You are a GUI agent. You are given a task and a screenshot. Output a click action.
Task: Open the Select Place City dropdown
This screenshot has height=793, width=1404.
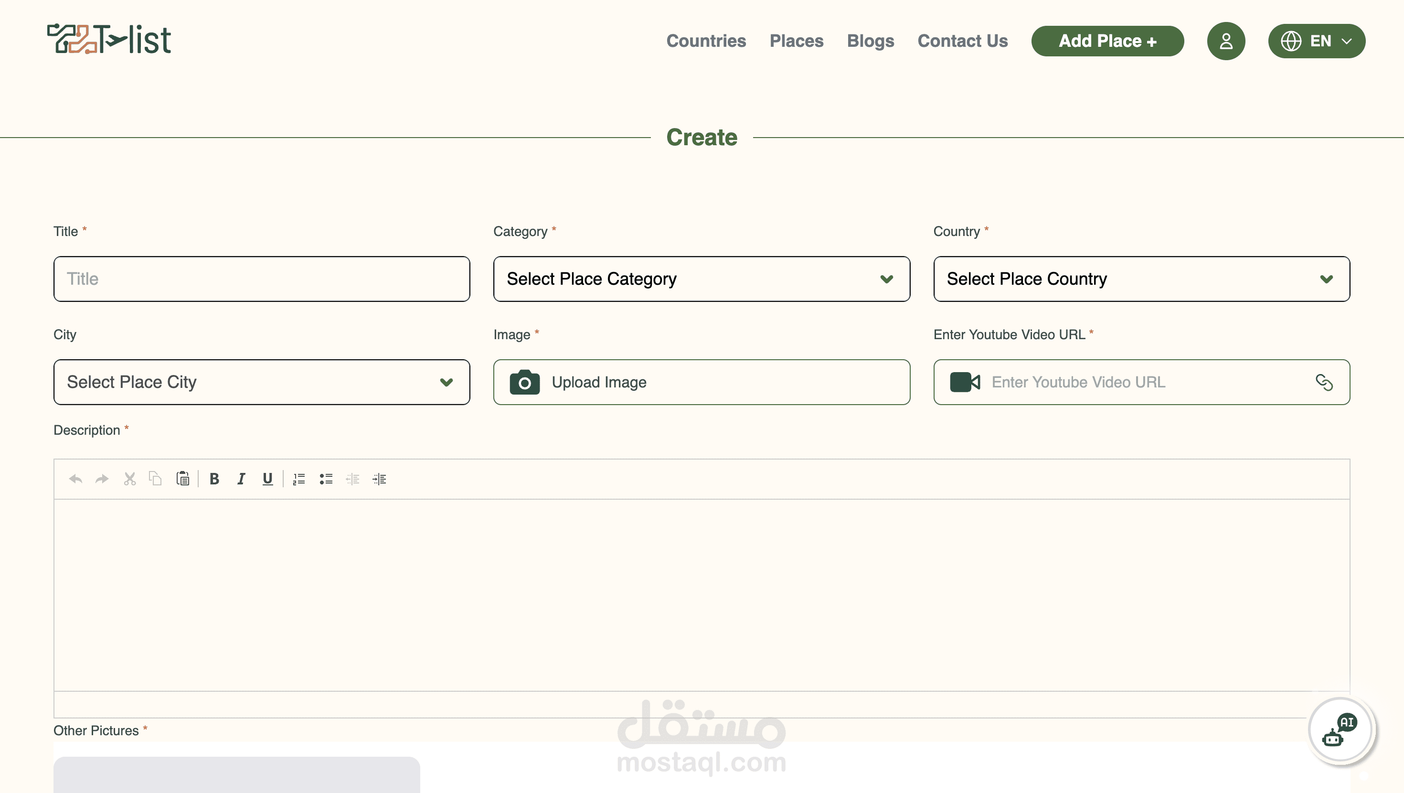[261, 382]
